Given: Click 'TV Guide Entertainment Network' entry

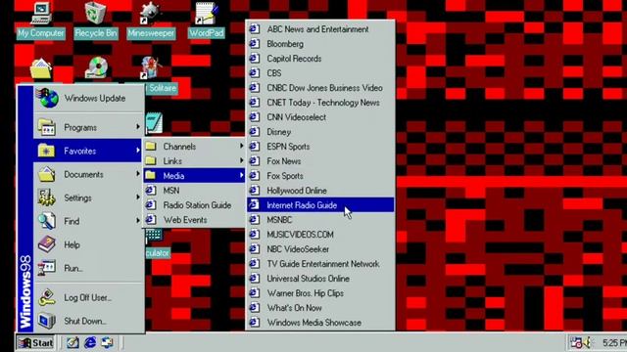Looking at the screenshot, I should 320,264.
